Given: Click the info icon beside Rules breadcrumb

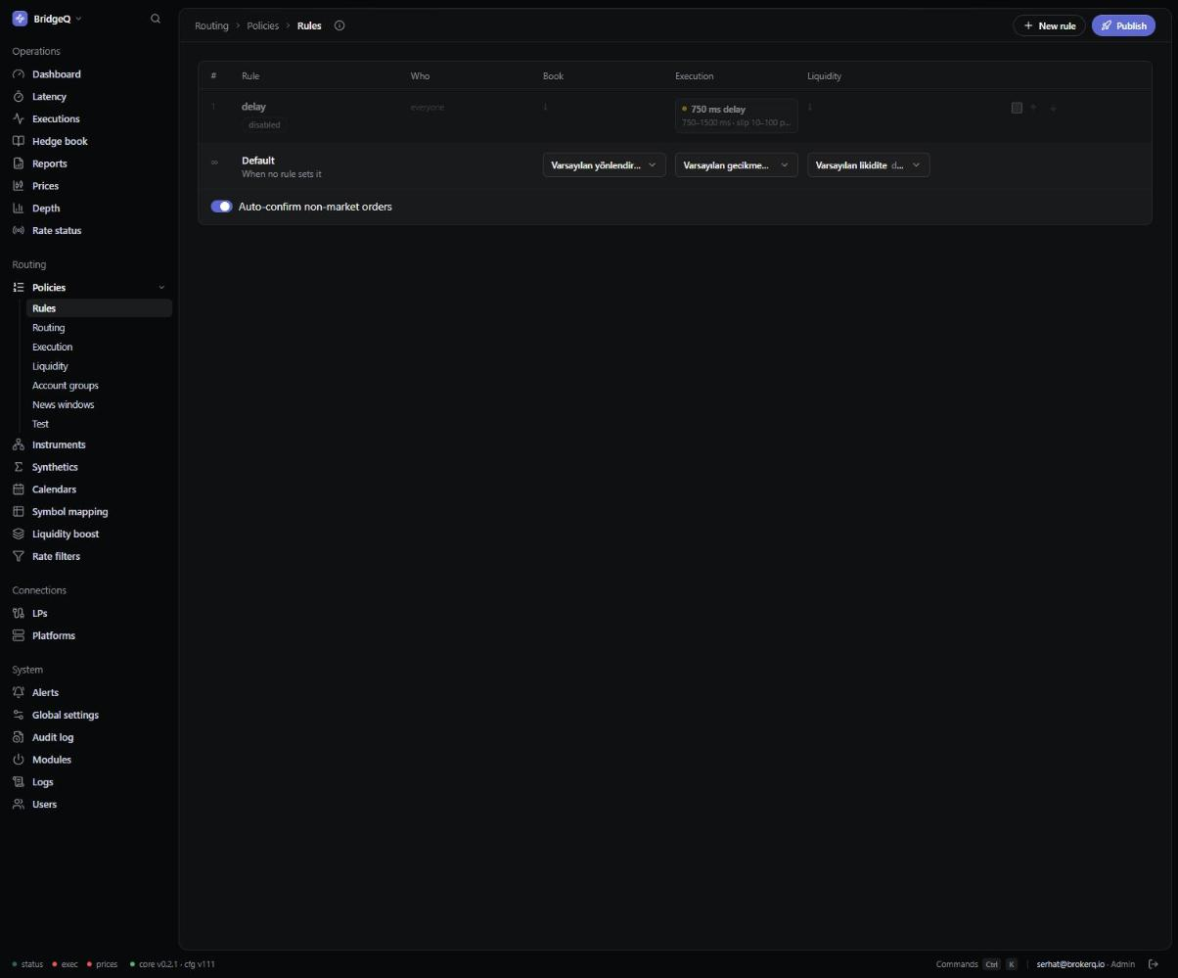Looking at the screenshot, I should [340, 25].
